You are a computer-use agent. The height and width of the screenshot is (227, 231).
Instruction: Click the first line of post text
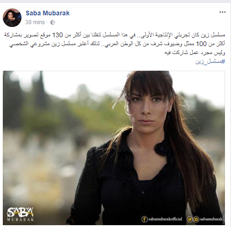[x=114, y=35]
